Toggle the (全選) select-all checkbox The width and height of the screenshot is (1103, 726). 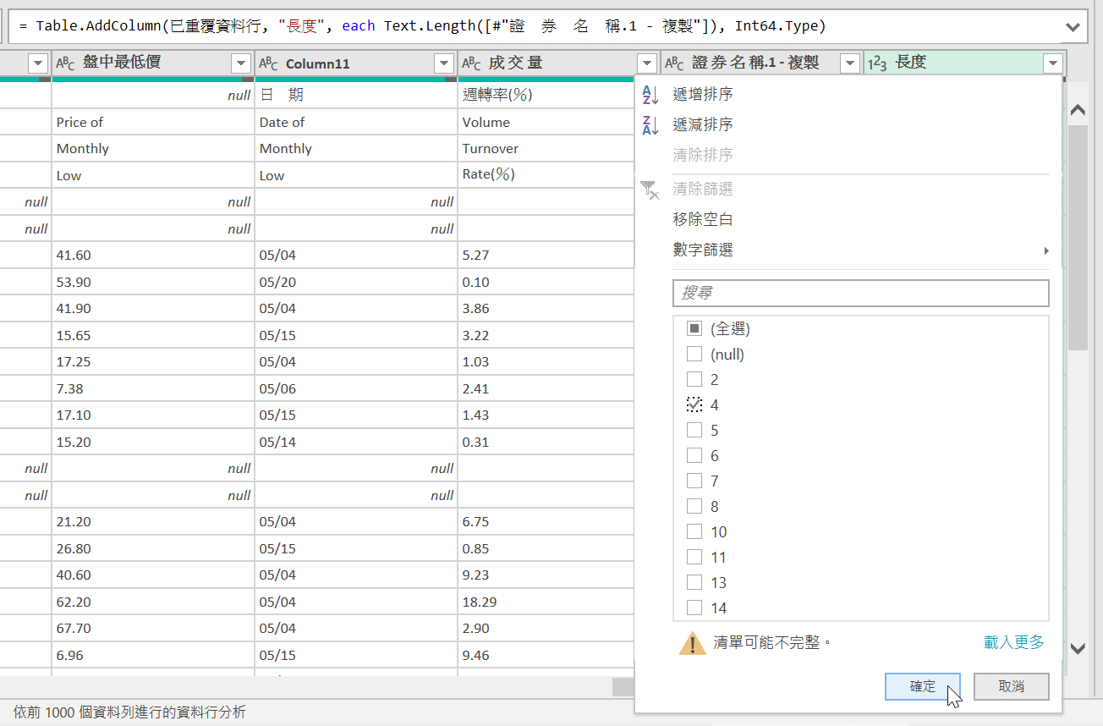click(x=694, y=328)
